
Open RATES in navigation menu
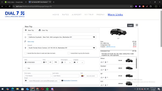point(66,15)
